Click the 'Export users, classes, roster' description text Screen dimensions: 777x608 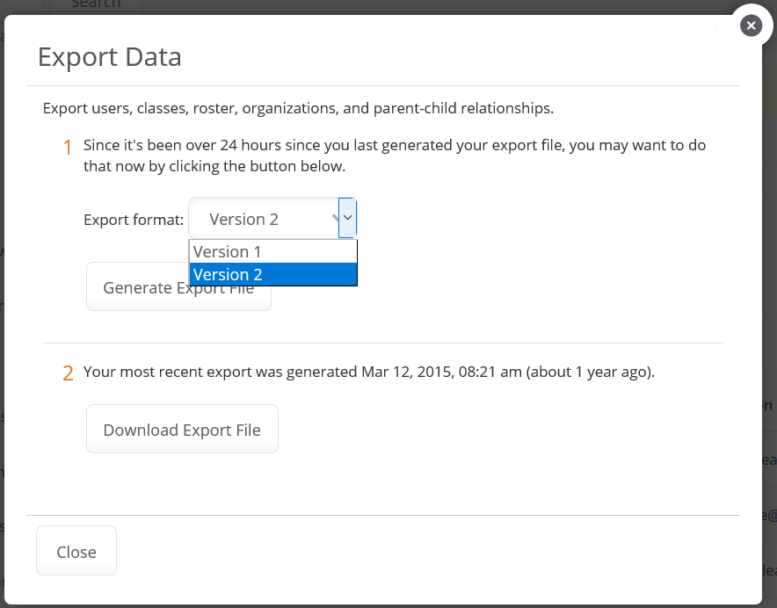click(x=298, y=108)
